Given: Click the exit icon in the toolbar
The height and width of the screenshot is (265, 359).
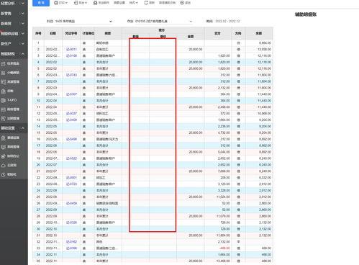Looking at the screenshot, I should click(x=182, y=3).
